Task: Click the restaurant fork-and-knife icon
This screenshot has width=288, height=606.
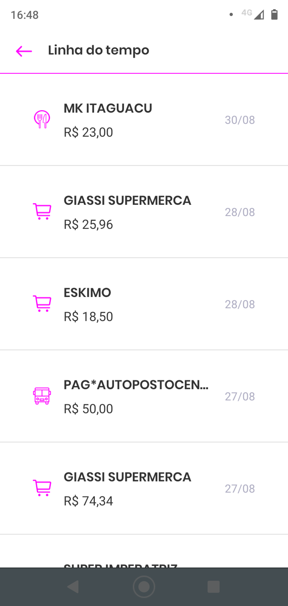Action: (42, 119)
